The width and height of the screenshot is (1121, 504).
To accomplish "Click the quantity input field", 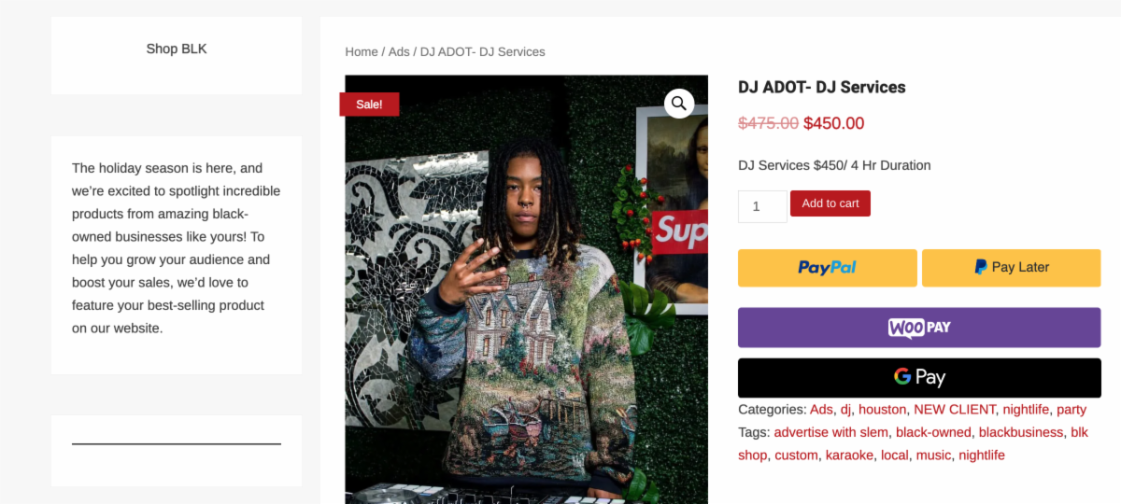I will click(x=762, y=206).
